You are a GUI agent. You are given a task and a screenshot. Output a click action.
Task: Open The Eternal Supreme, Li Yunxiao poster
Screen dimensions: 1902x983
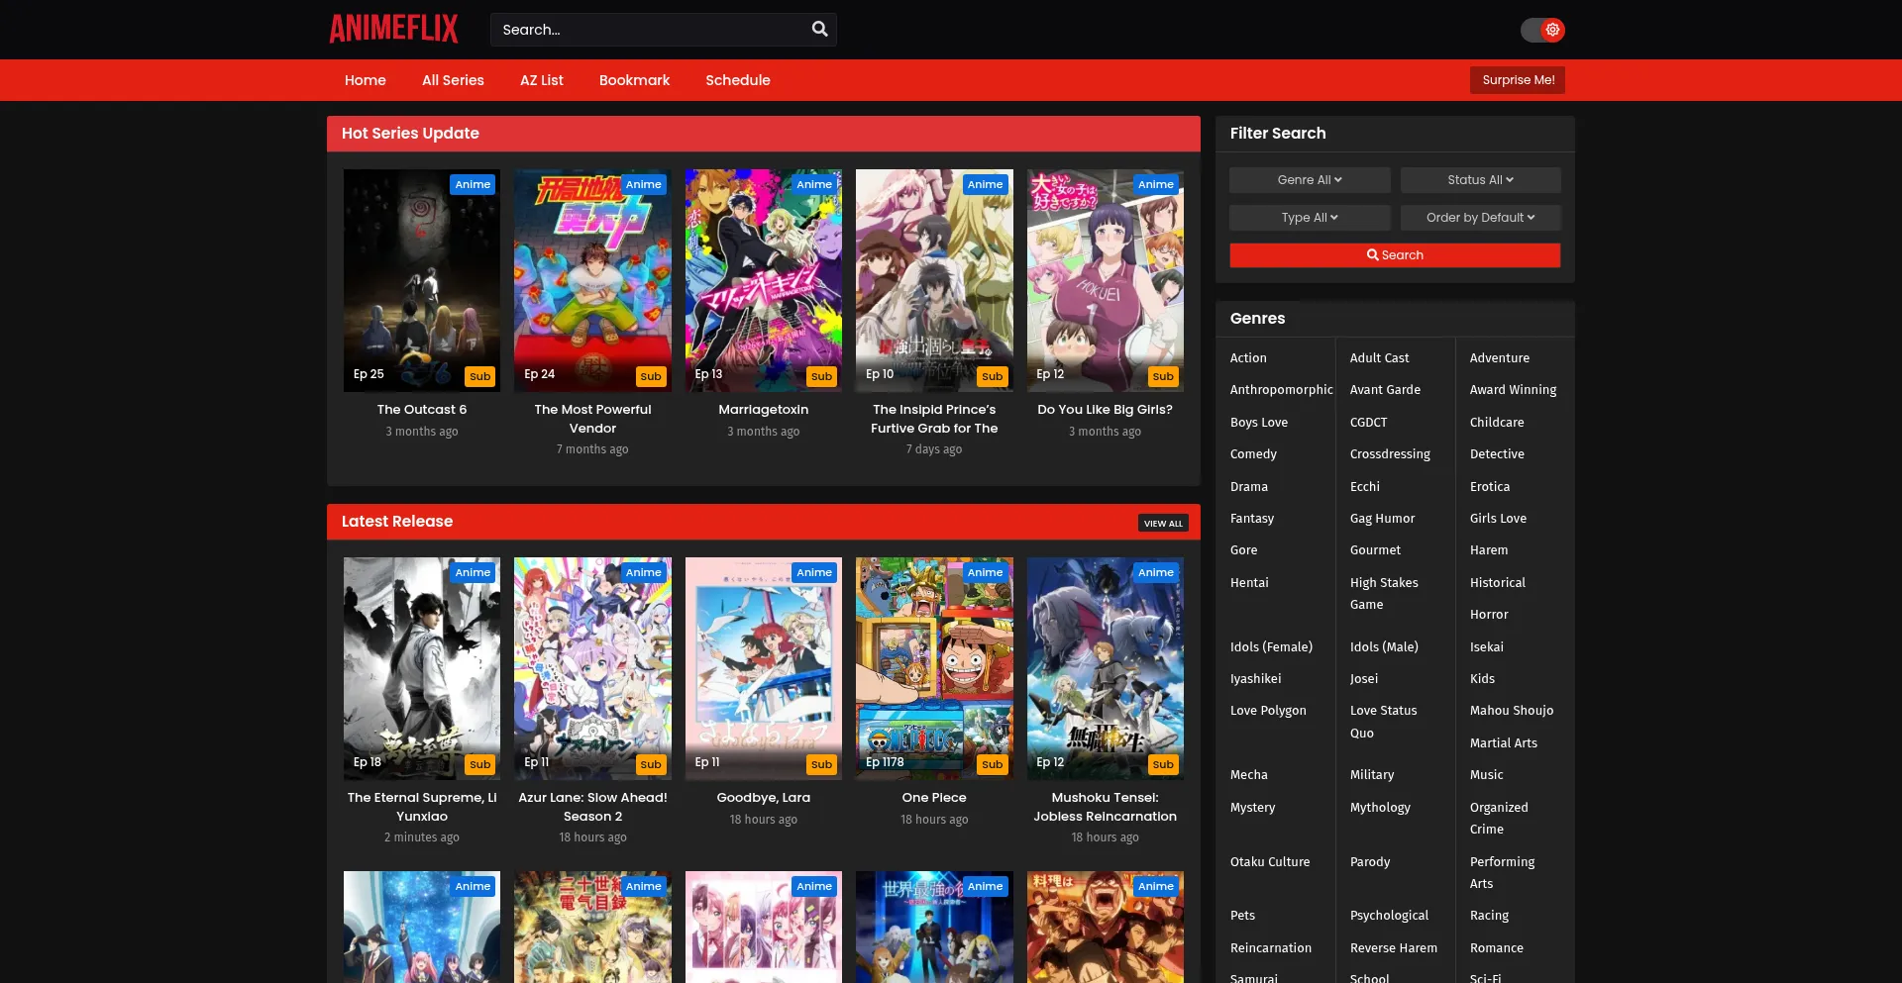point(422,668)
